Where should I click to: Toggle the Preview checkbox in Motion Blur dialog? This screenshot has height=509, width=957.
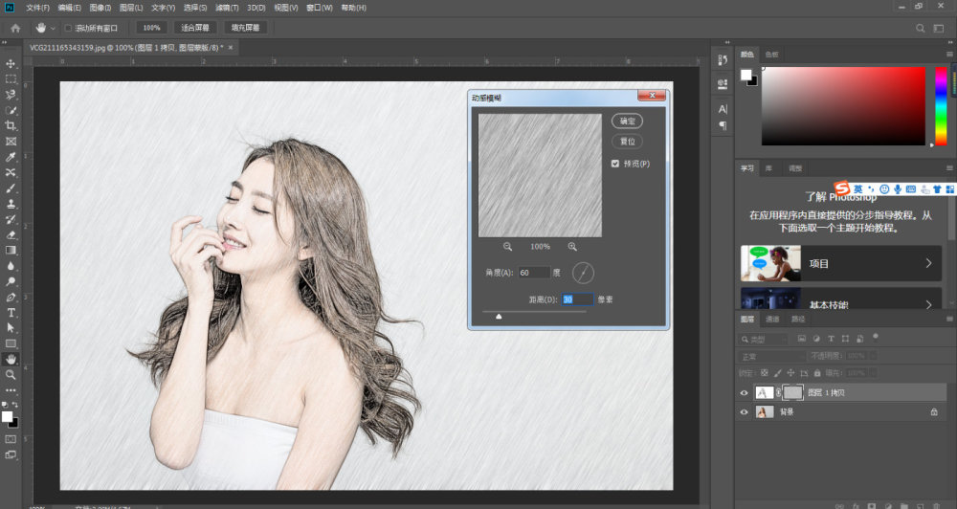pyautogui.click(x=615, y=164)
